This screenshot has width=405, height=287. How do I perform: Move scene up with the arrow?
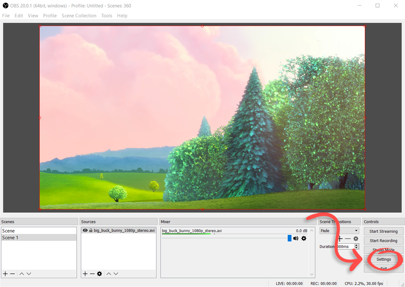pos(22,274)
